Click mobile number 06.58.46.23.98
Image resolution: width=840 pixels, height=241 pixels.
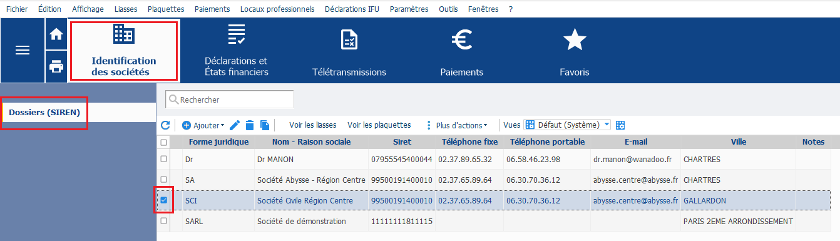tap(534, 159)
